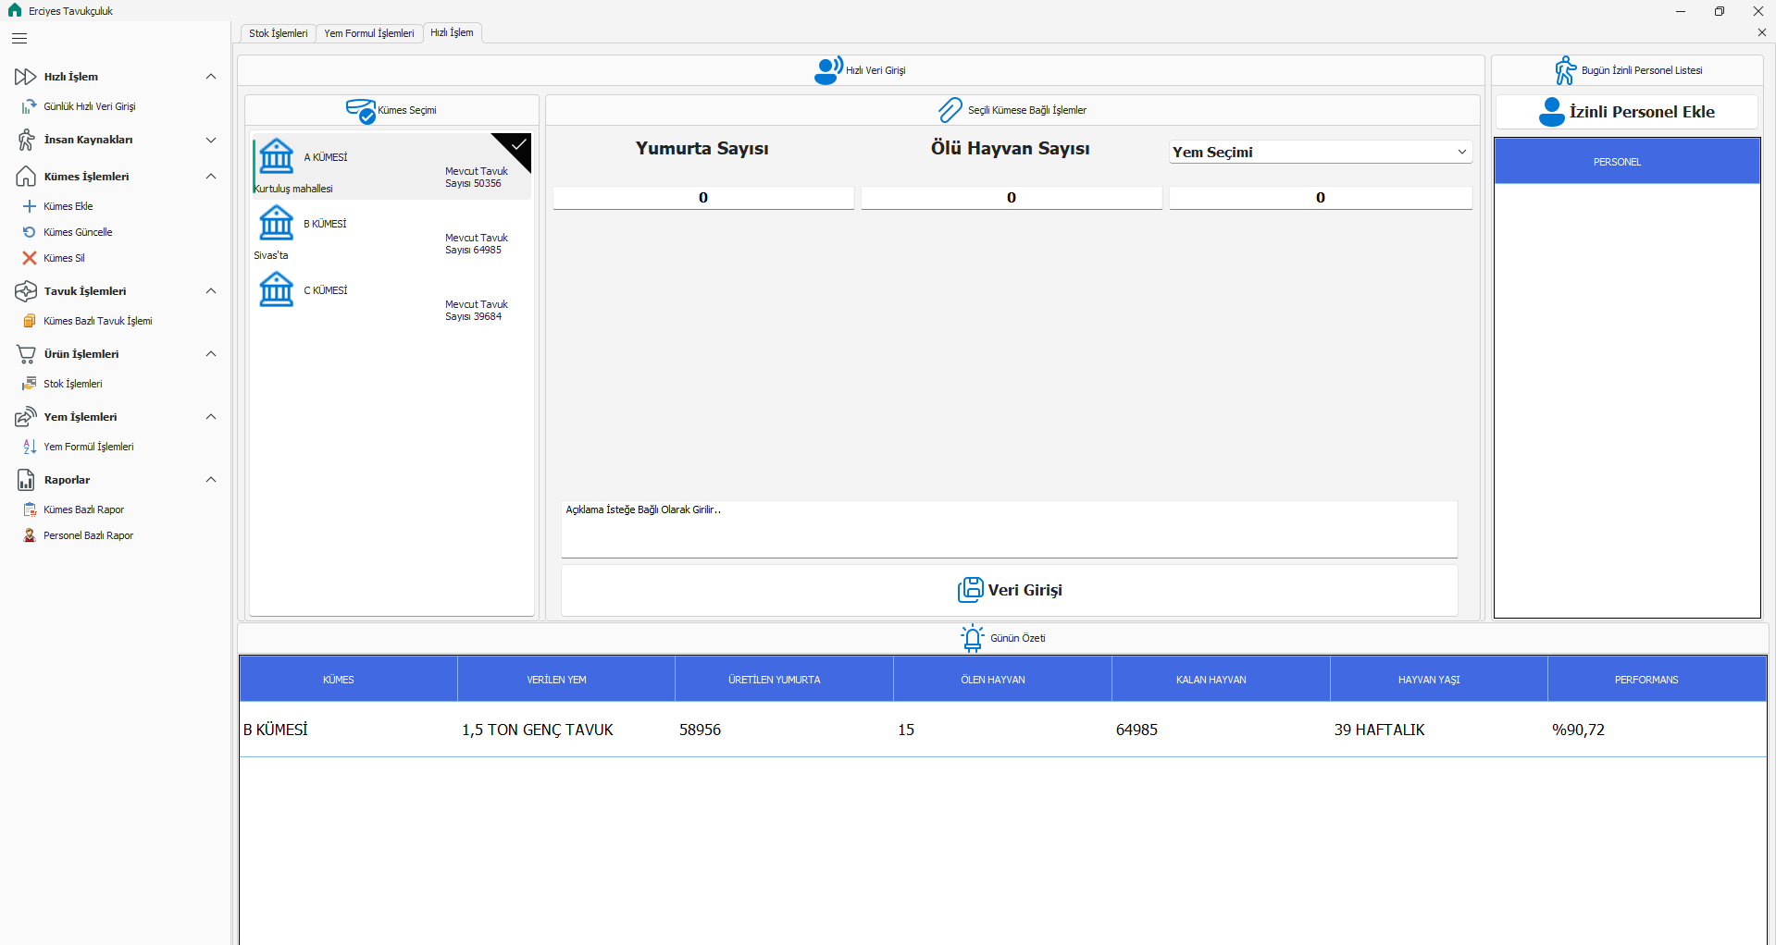
Task: Click the Yem İşlemleri icon
Action: (26, 417)
